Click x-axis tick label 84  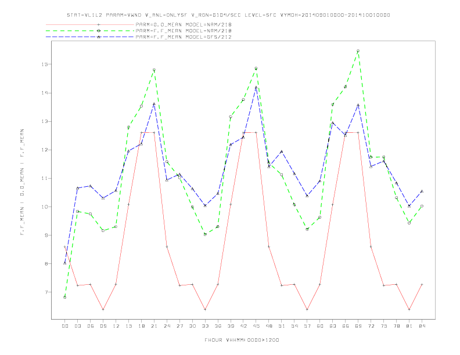pos(422,326)
